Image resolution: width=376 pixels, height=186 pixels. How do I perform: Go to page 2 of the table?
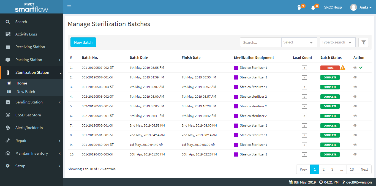[323, 169]
